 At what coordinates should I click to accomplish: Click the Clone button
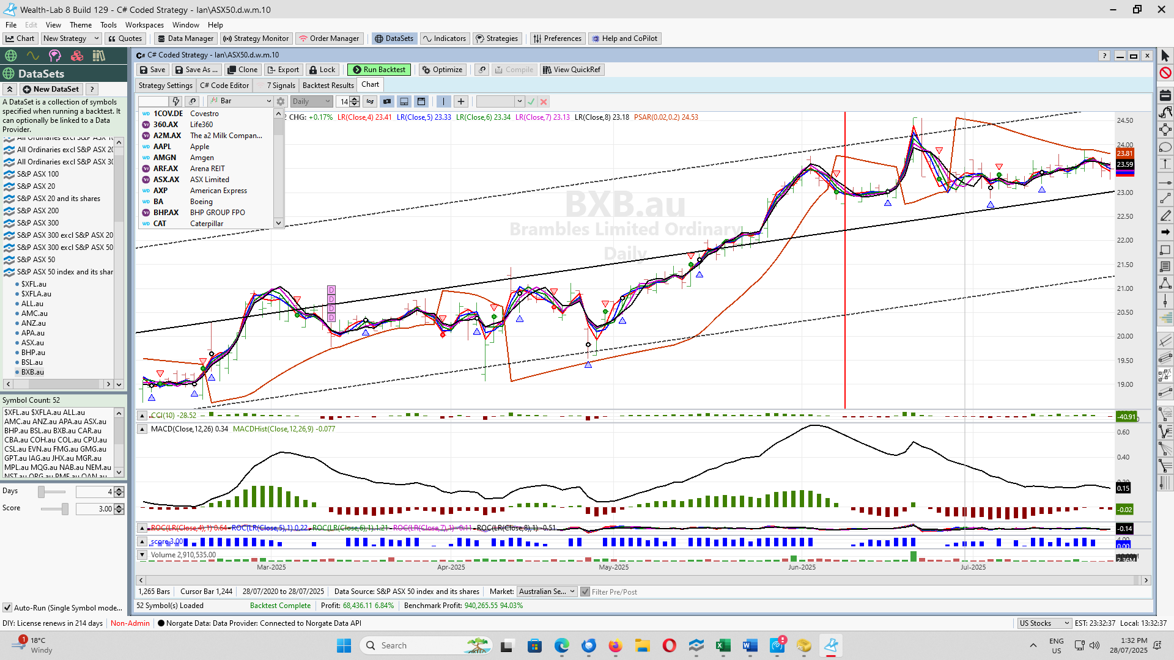click(x=242, y=70)
